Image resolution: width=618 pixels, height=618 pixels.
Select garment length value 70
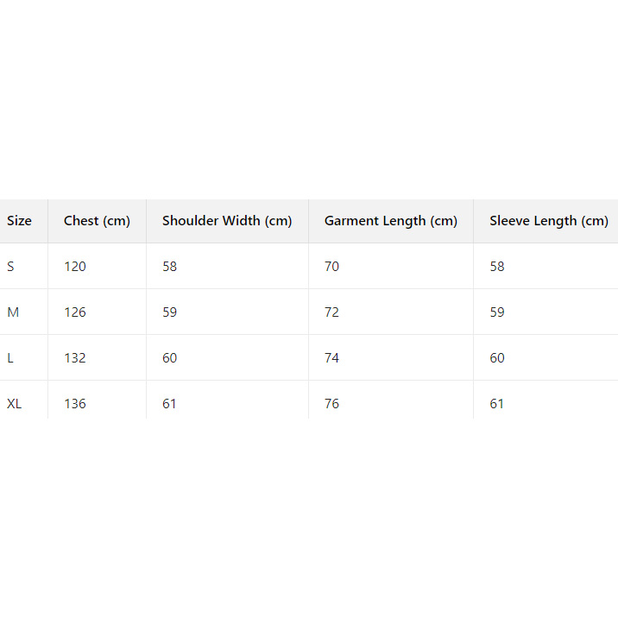coord(331,267)
